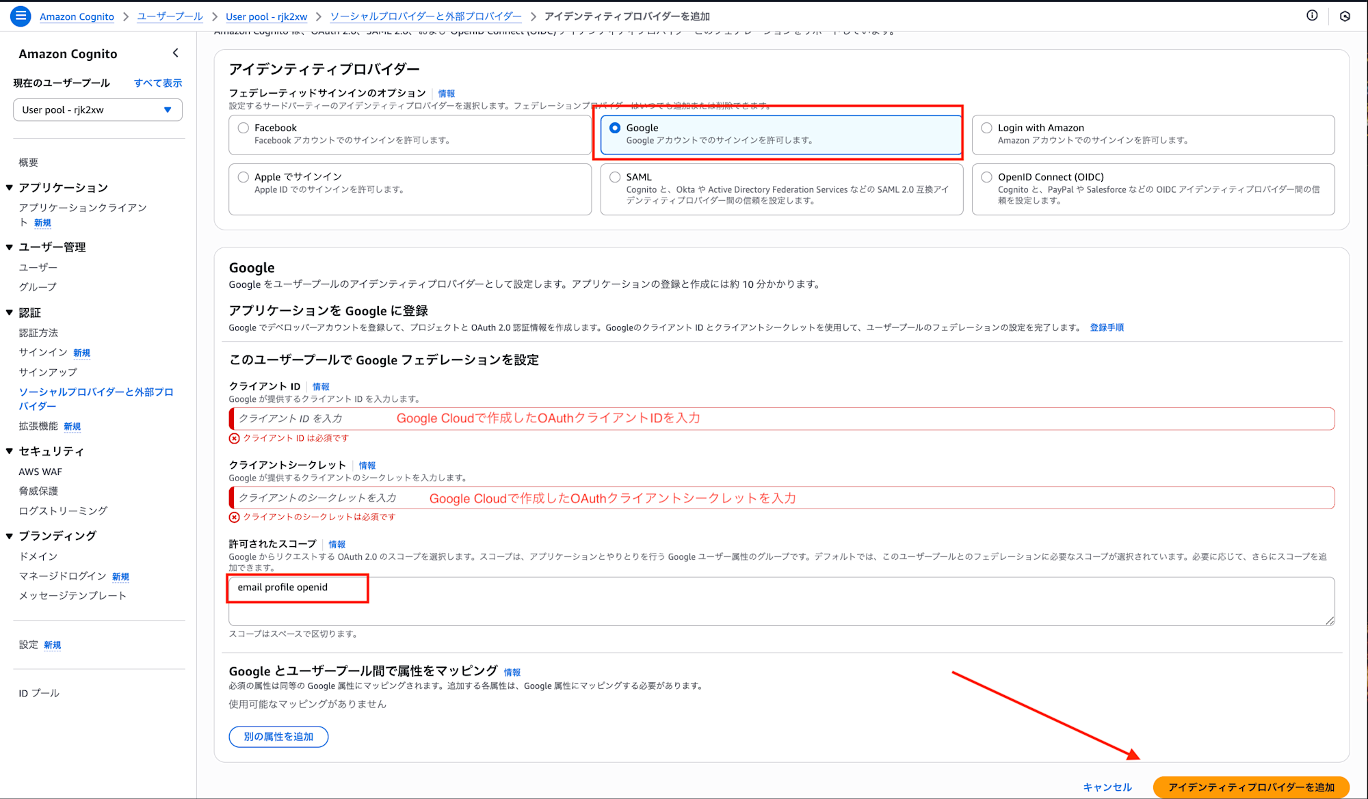This screenshot has width=1368, height=799.
Task: Click the クライアント ID input field
Action: tap(781, 419)
